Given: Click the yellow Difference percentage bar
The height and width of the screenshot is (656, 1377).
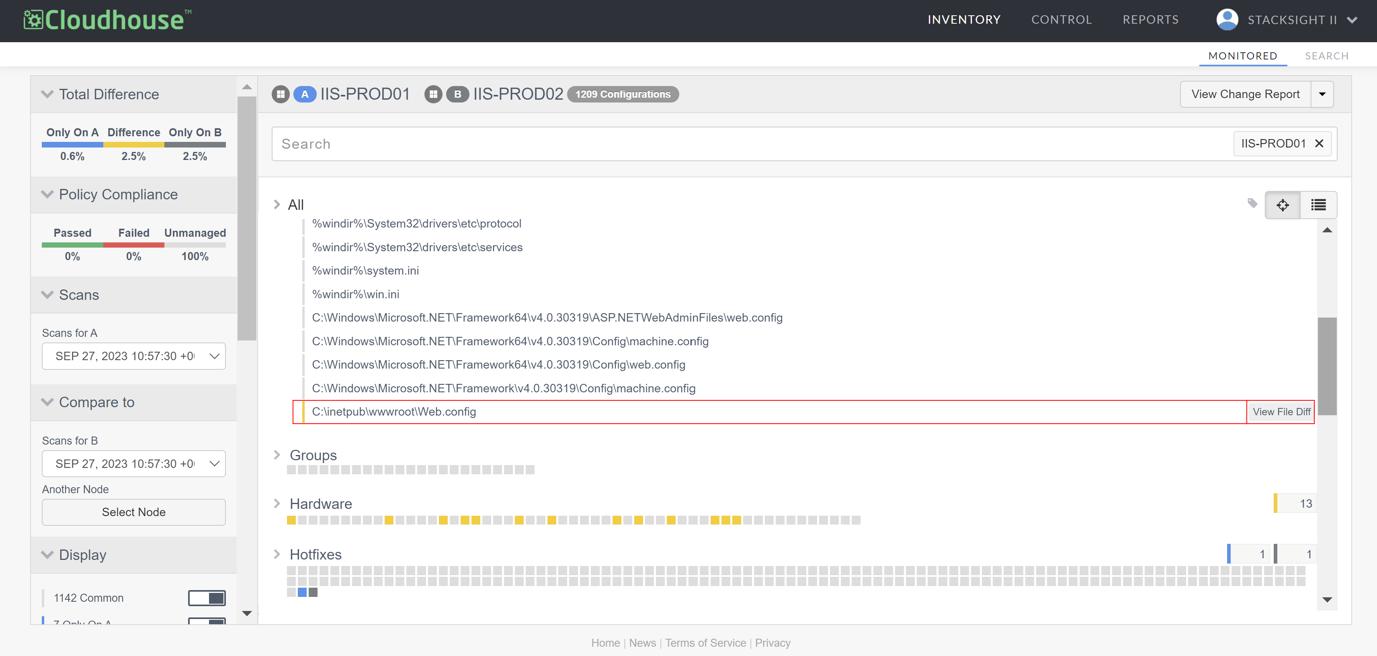Looking at the screenshot, I should 133,145.
